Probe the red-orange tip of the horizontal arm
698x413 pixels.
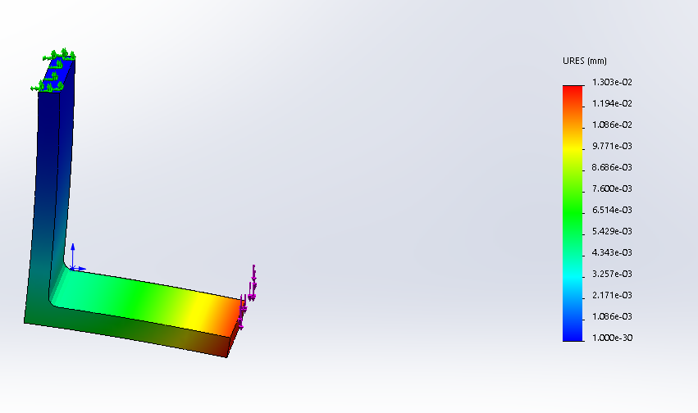point(230,315)
